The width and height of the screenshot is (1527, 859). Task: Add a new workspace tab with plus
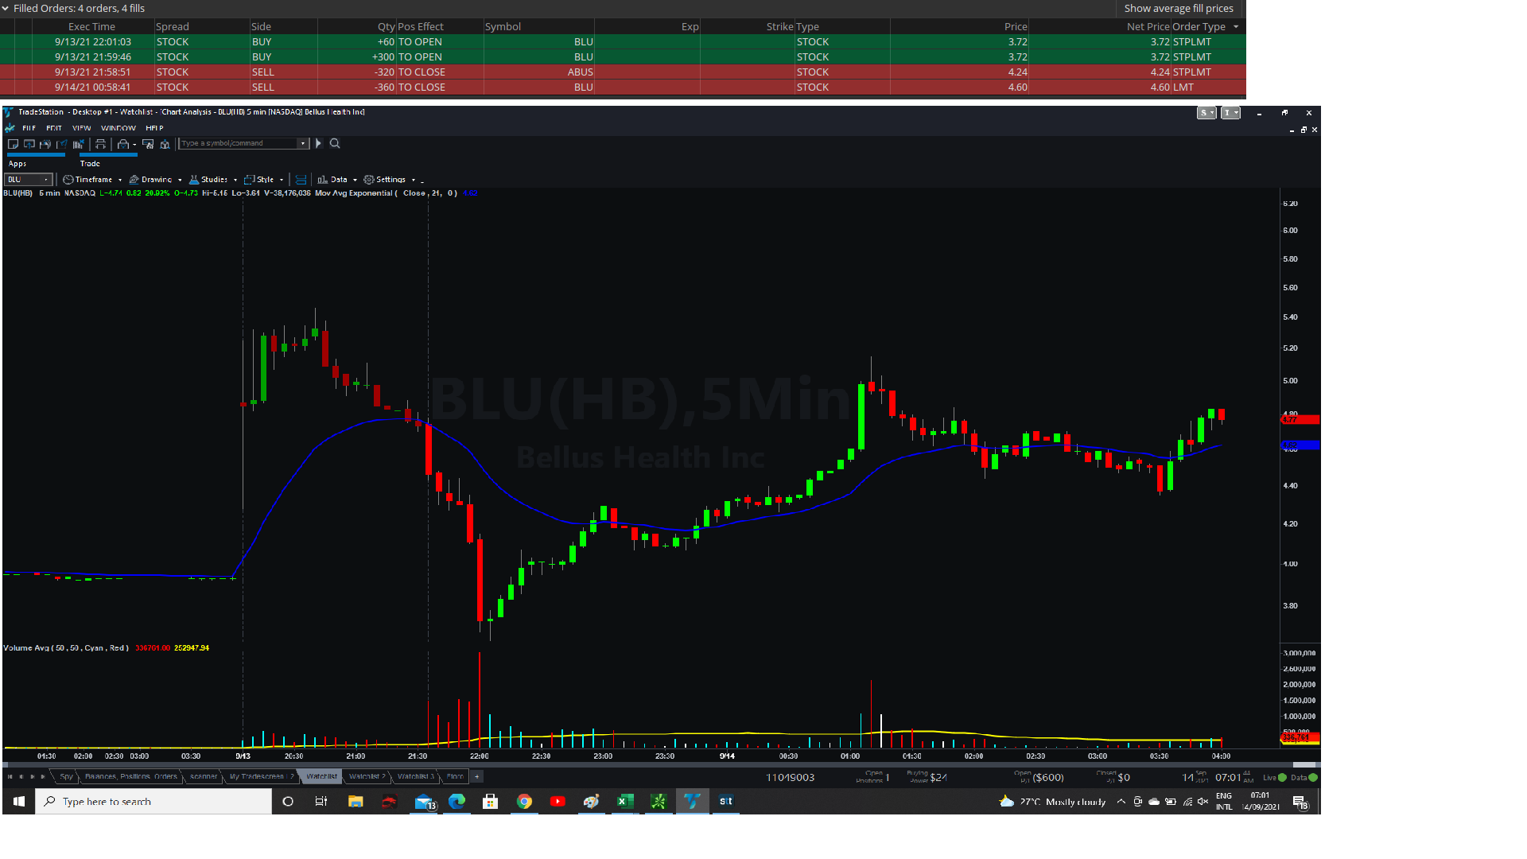(476, 777)
